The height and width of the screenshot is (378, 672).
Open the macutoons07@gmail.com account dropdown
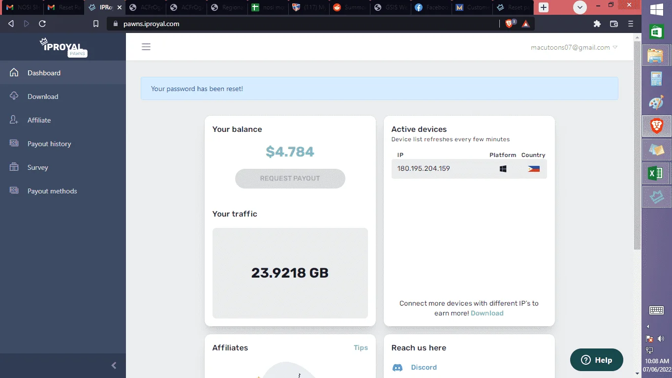574,48
